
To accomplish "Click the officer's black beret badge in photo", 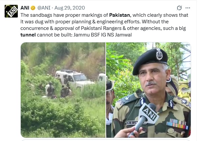I will click(159, 54).
